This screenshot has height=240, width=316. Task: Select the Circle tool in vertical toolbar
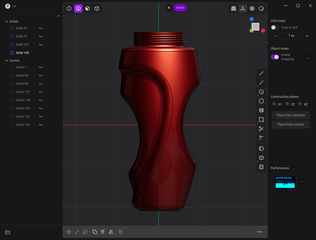point(261,92)
